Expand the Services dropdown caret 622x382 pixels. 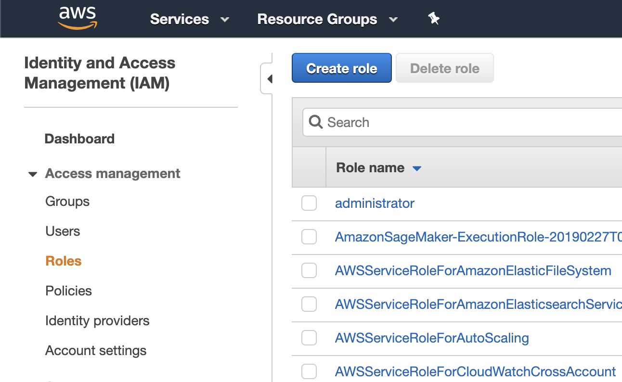coord(224,20)
